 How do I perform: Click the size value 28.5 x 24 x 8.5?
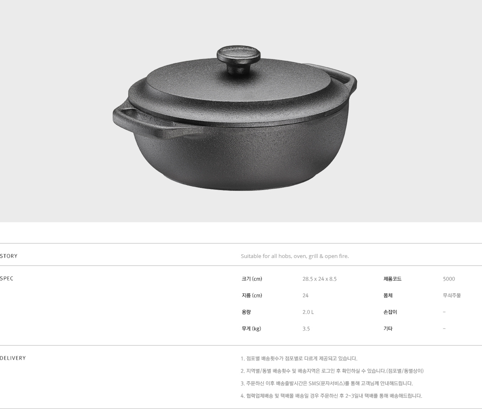[320, 279]
